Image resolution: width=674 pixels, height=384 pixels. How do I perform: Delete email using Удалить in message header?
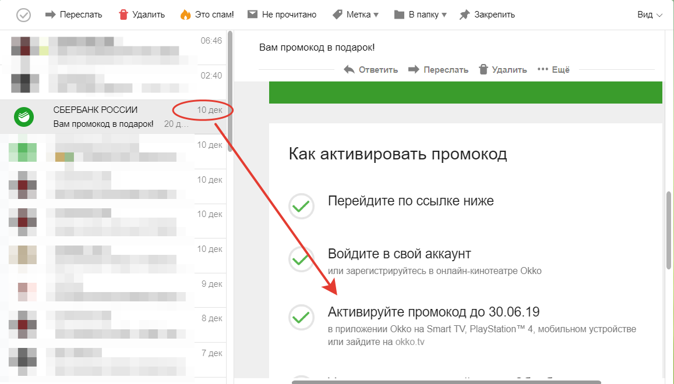503,70
